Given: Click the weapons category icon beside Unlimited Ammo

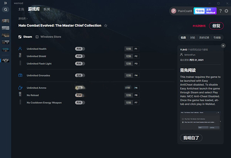Looking at the screenshot, I should coord(20,88).
